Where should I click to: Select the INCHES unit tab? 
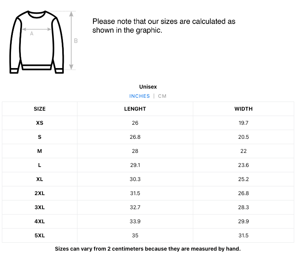tap(139, 96)
